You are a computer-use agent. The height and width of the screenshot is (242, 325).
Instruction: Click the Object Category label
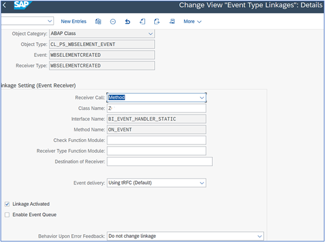coord(30,34)
